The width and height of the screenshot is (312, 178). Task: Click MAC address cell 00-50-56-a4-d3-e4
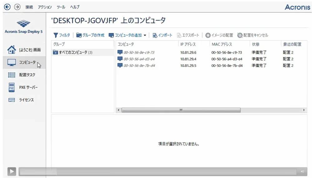click(x=227, y=59)
